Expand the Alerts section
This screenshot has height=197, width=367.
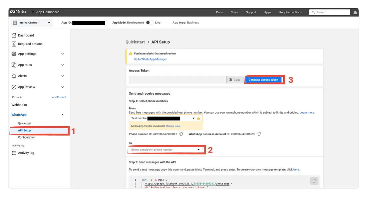point(62,76)
